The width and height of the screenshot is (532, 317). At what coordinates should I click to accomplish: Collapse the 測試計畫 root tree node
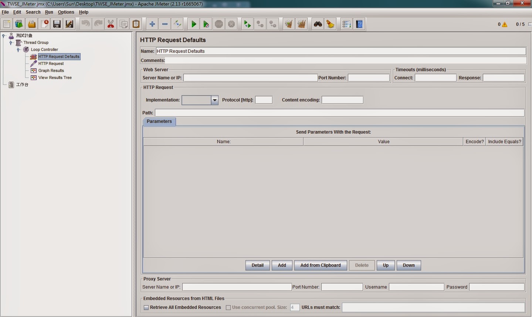coord(4,36)
